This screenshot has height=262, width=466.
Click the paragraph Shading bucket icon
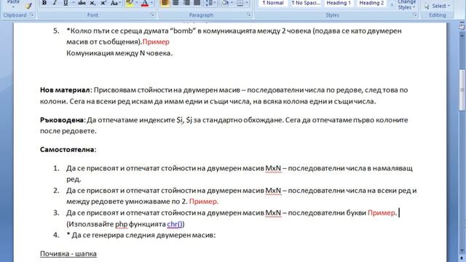(225, 3)
